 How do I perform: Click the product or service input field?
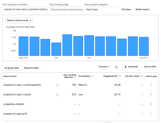coord(25,9)
